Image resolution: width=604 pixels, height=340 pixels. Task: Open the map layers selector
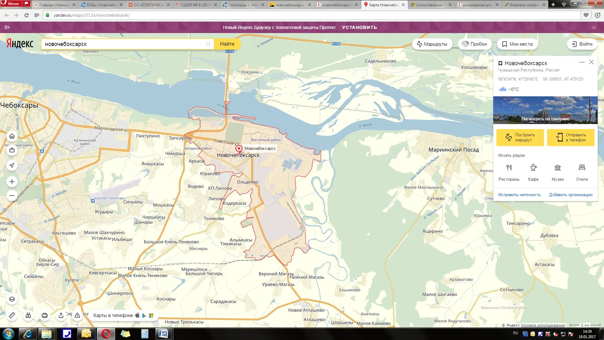(x=12, y=299)
